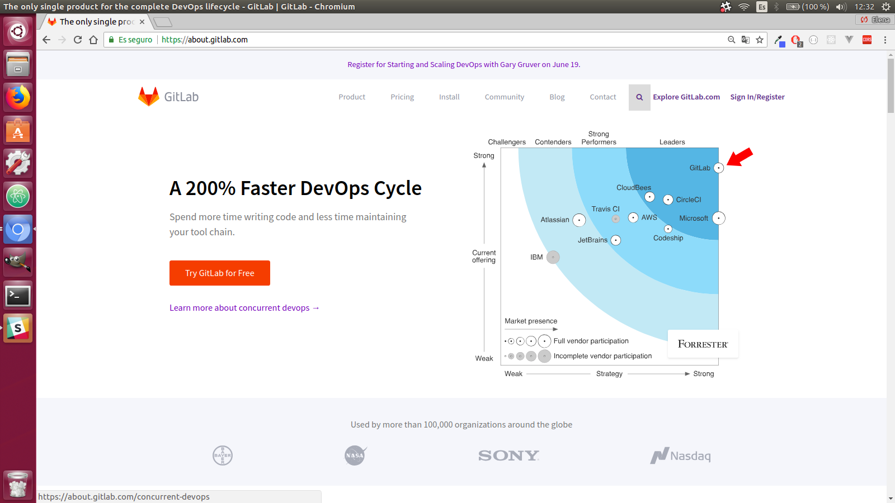The image size is (895, 503).
Task: Open the color picker extension icon
Action: pos(779,40)
